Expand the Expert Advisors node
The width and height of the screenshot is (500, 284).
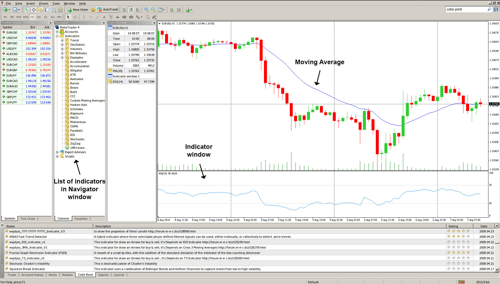[x=57, y=152]
